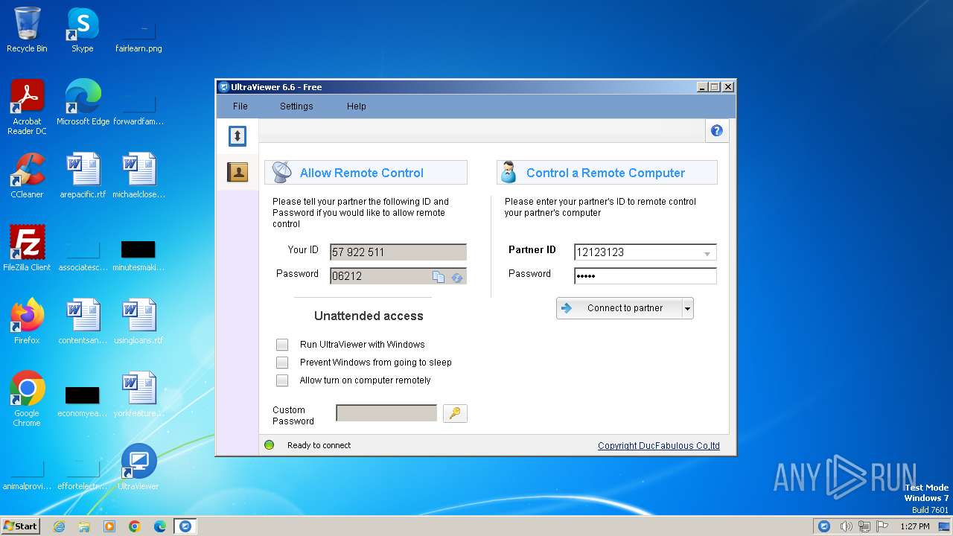The height and width of the screenshot is (536, 953).
Task: Click Edge icon in taskbar
Action: [160, 526]
